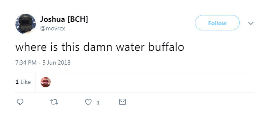Toggle retweet with the looping arrows icon
Image resolution: width=270 pixels, height=113 pixels.
(x=54, y=102)
